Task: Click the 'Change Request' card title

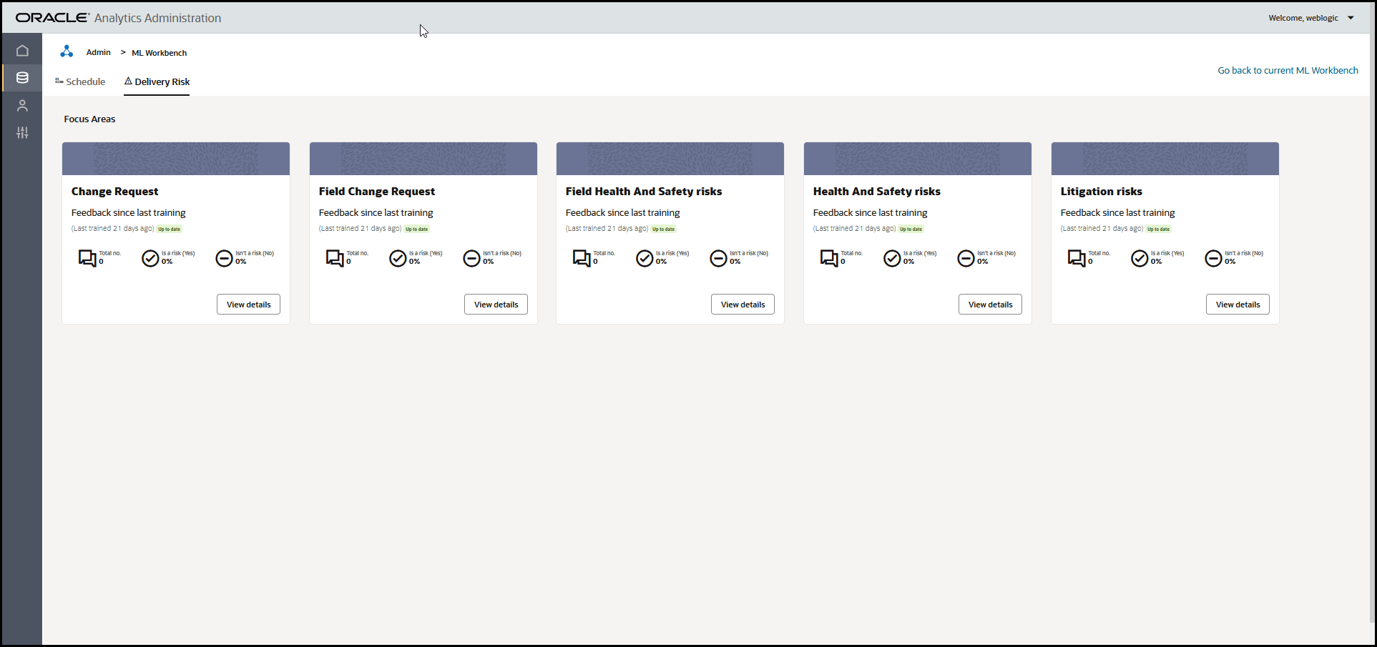Action: point(115,192)
